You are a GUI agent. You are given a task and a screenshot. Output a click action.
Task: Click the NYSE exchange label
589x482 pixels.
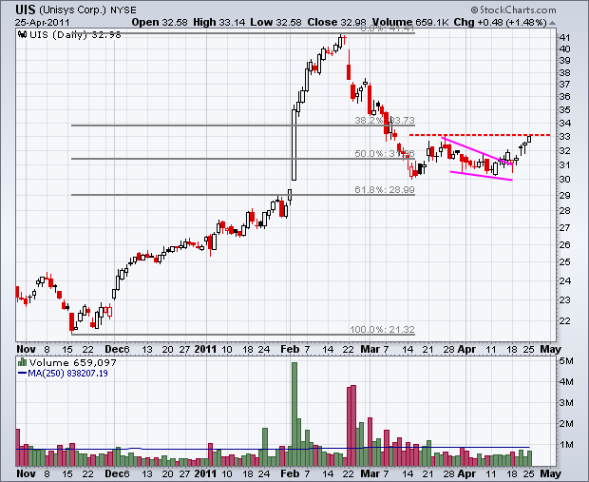click(x=123, y=10)
